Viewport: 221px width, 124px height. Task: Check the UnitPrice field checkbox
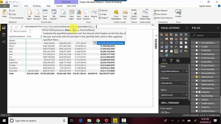tap(196, 107)
